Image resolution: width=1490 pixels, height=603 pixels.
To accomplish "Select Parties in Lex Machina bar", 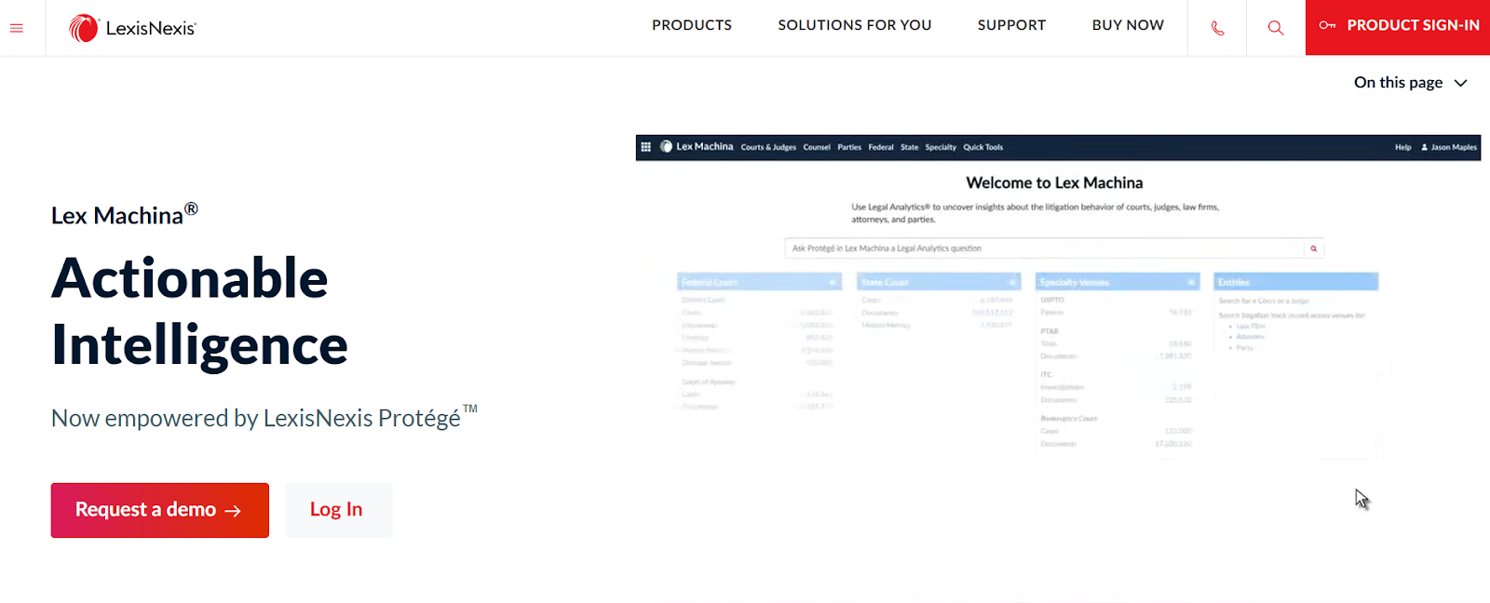I will coord(849,147).
